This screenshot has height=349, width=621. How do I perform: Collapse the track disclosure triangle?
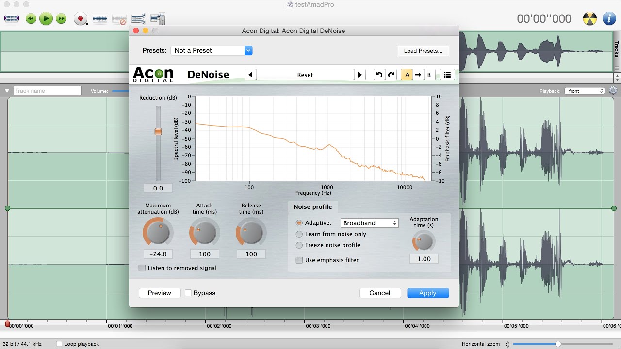pos(7,91)
